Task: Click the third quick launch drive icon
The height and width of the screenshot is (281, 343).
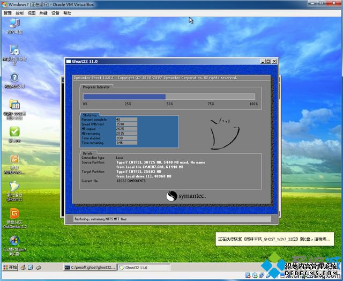Action: (x=39, y=268)
